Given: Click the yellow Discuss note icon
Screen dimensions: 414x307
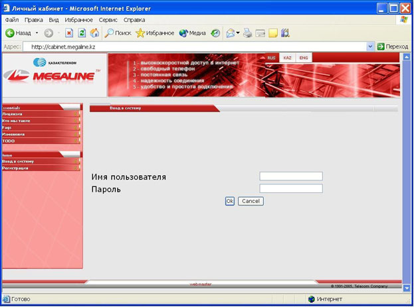Looking at the screenshot, I should 273,33.
